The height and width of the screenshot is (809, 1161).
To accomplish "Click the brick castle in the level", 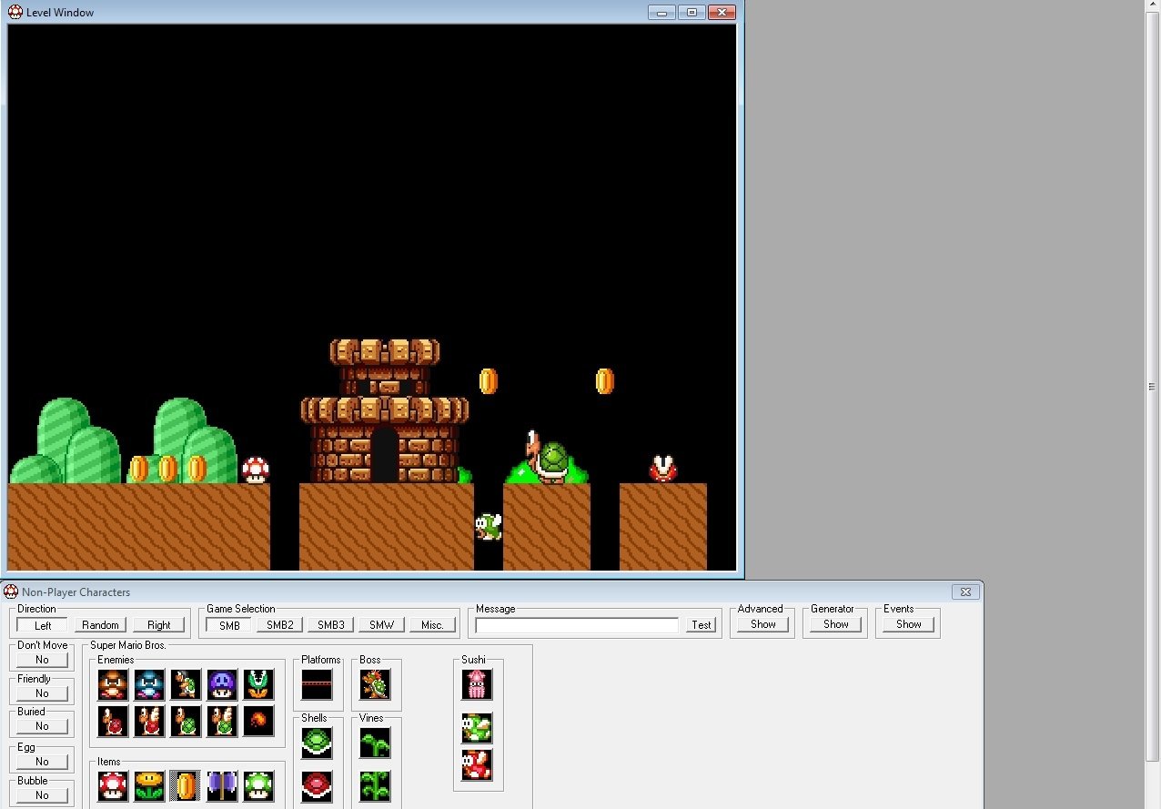I will click(385, 410).
